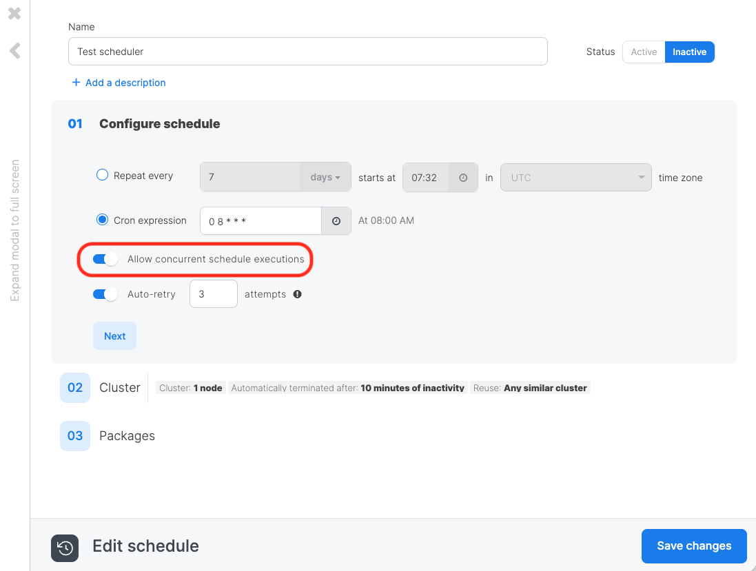Click the auto-retry info exclamation icon
This screenshot has width=756, height=571.
coord(298,294)
